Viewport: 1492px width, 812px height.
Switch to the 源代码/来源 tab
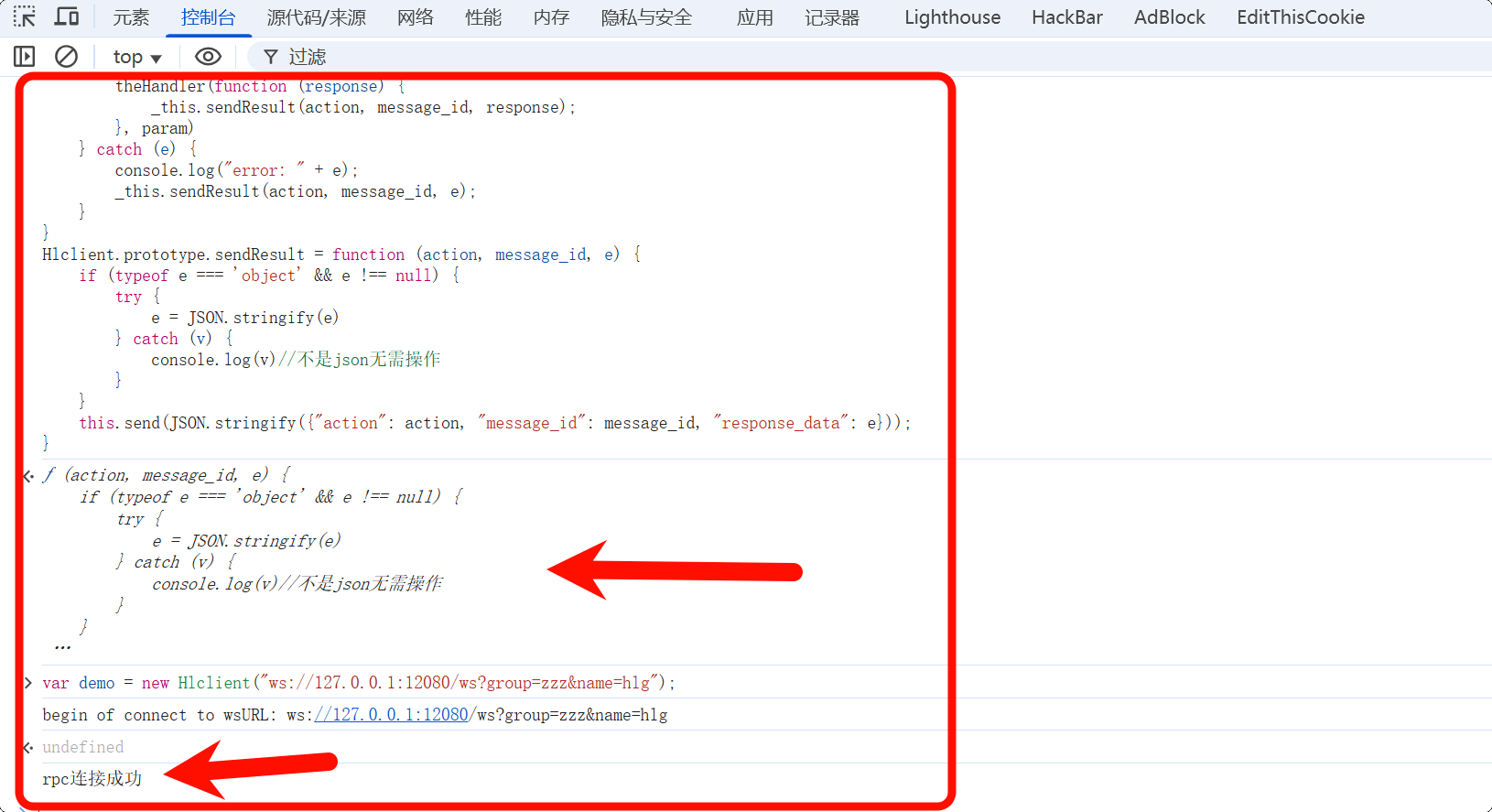pyautogui.click(x=316, y=17)
